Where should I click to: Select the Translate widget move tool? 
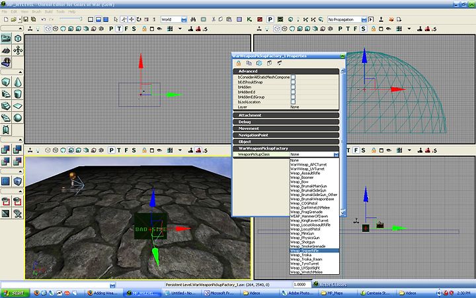(132, 19)
